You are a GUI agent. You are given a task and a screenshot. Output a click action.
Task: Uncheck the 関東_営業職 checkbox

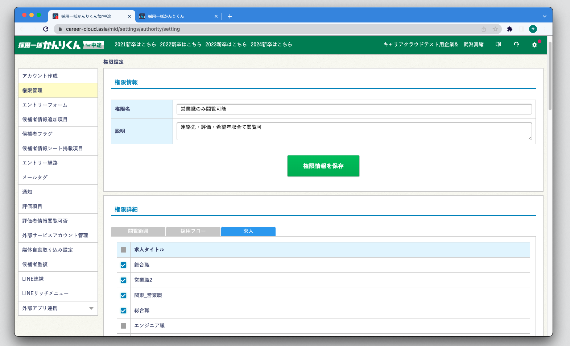(123, 295)
